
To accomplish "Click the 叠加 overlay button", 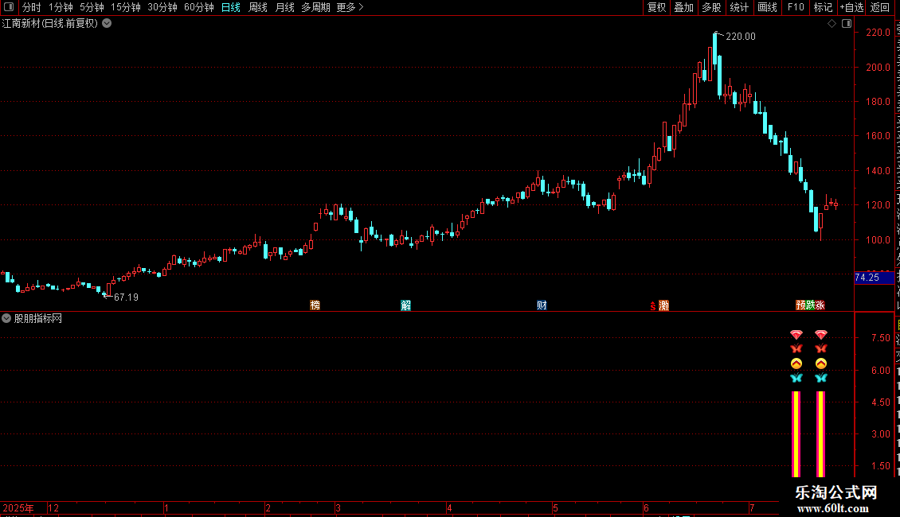I will [x=683, y=7].
